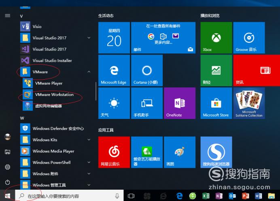Open PowerPoint from the taskbar
This screenshot has height=201, width=280.
pos(246,196)
